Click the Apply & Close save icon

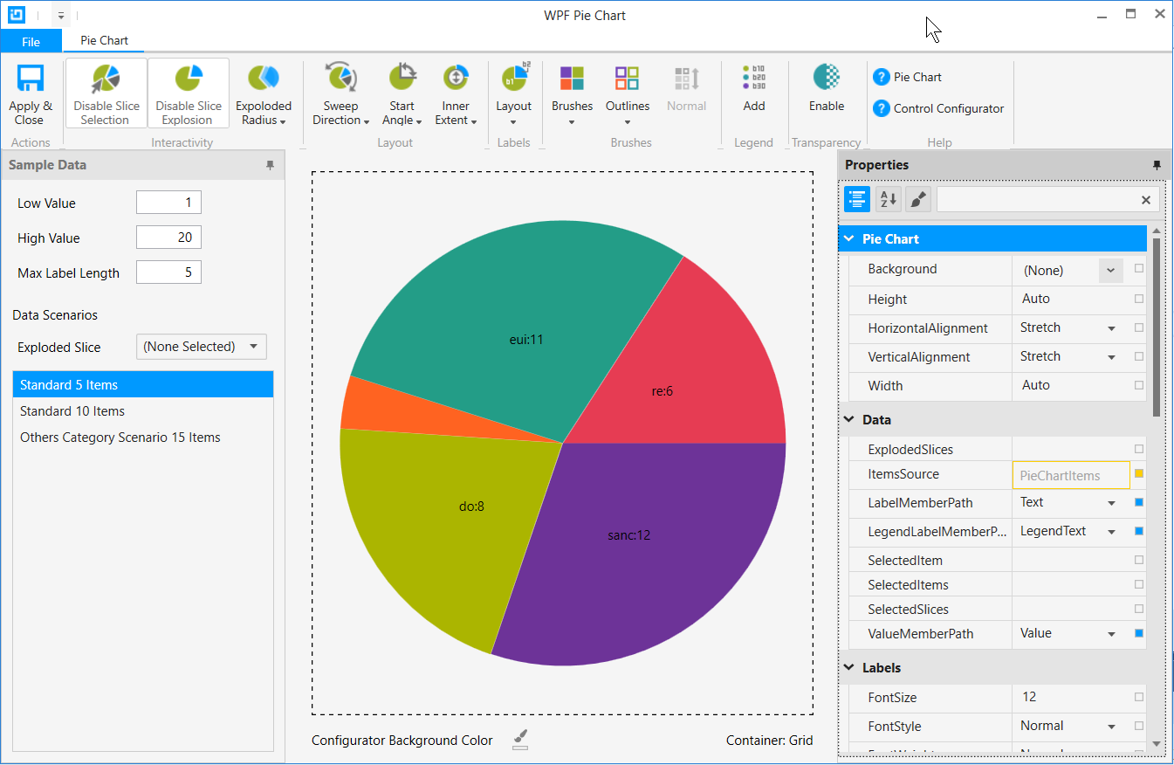point(31,79)
